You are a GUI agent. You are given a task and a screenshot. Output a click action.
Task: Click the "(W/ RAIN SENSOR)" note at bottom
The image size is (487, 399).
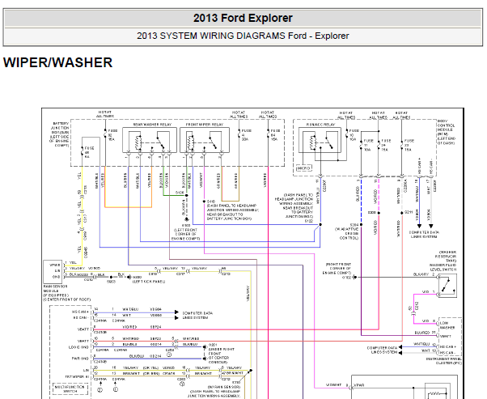(x=223, y=387)
